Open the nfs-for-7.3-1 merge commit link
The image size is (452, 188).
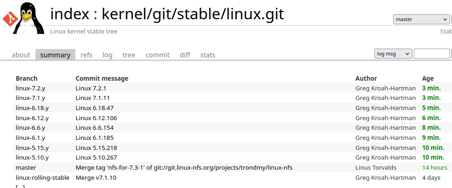184,167
